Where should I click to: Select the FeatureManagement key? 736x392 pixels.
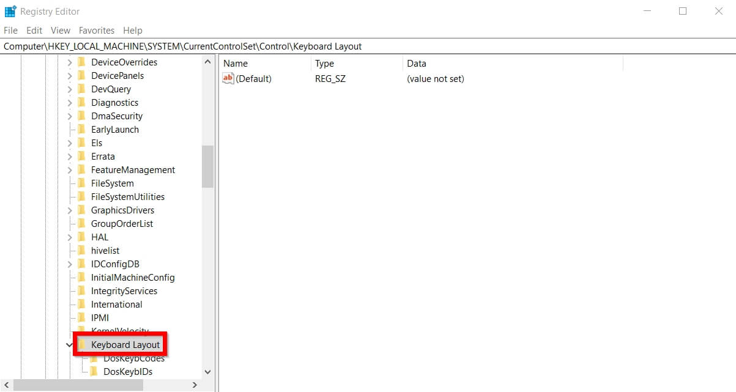tap(132, 169)
